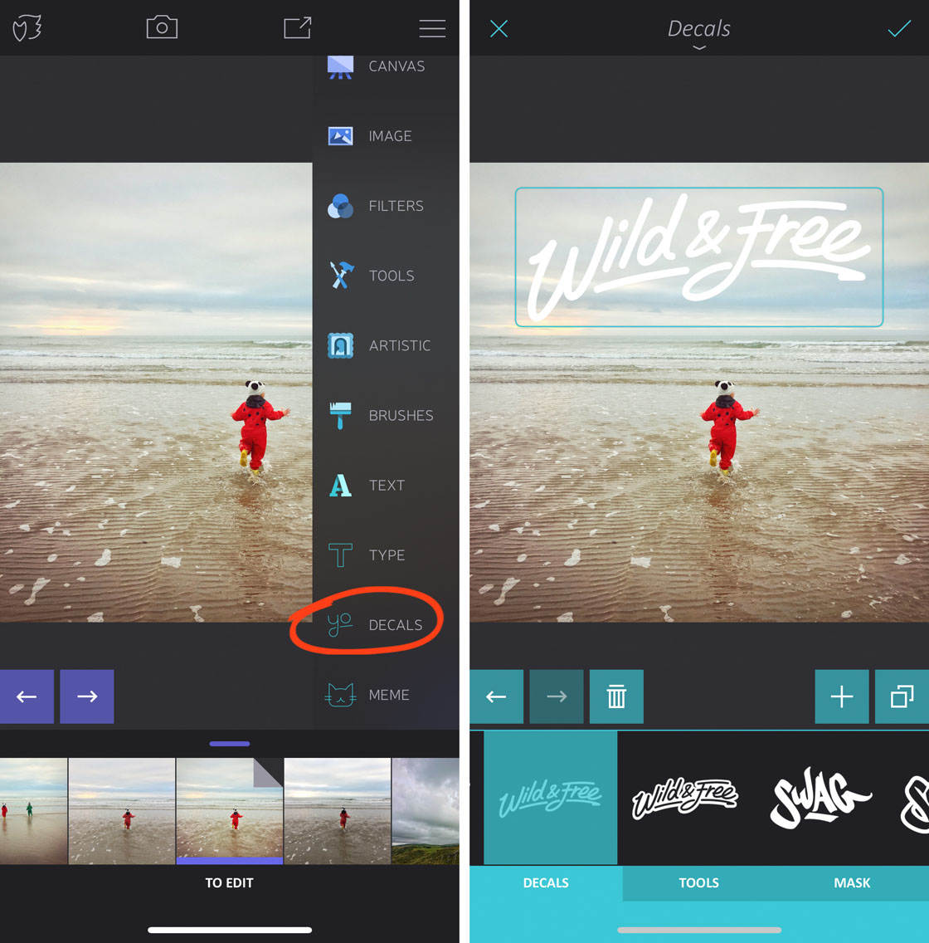
Task: Choose the SWAG decal
Action: tap(820, 798)
